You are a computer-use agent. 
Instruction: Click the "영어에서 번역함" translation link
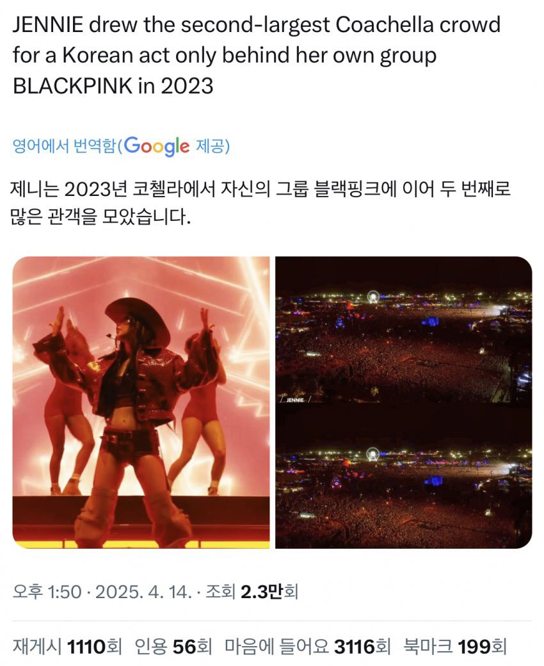click(63, 146)
